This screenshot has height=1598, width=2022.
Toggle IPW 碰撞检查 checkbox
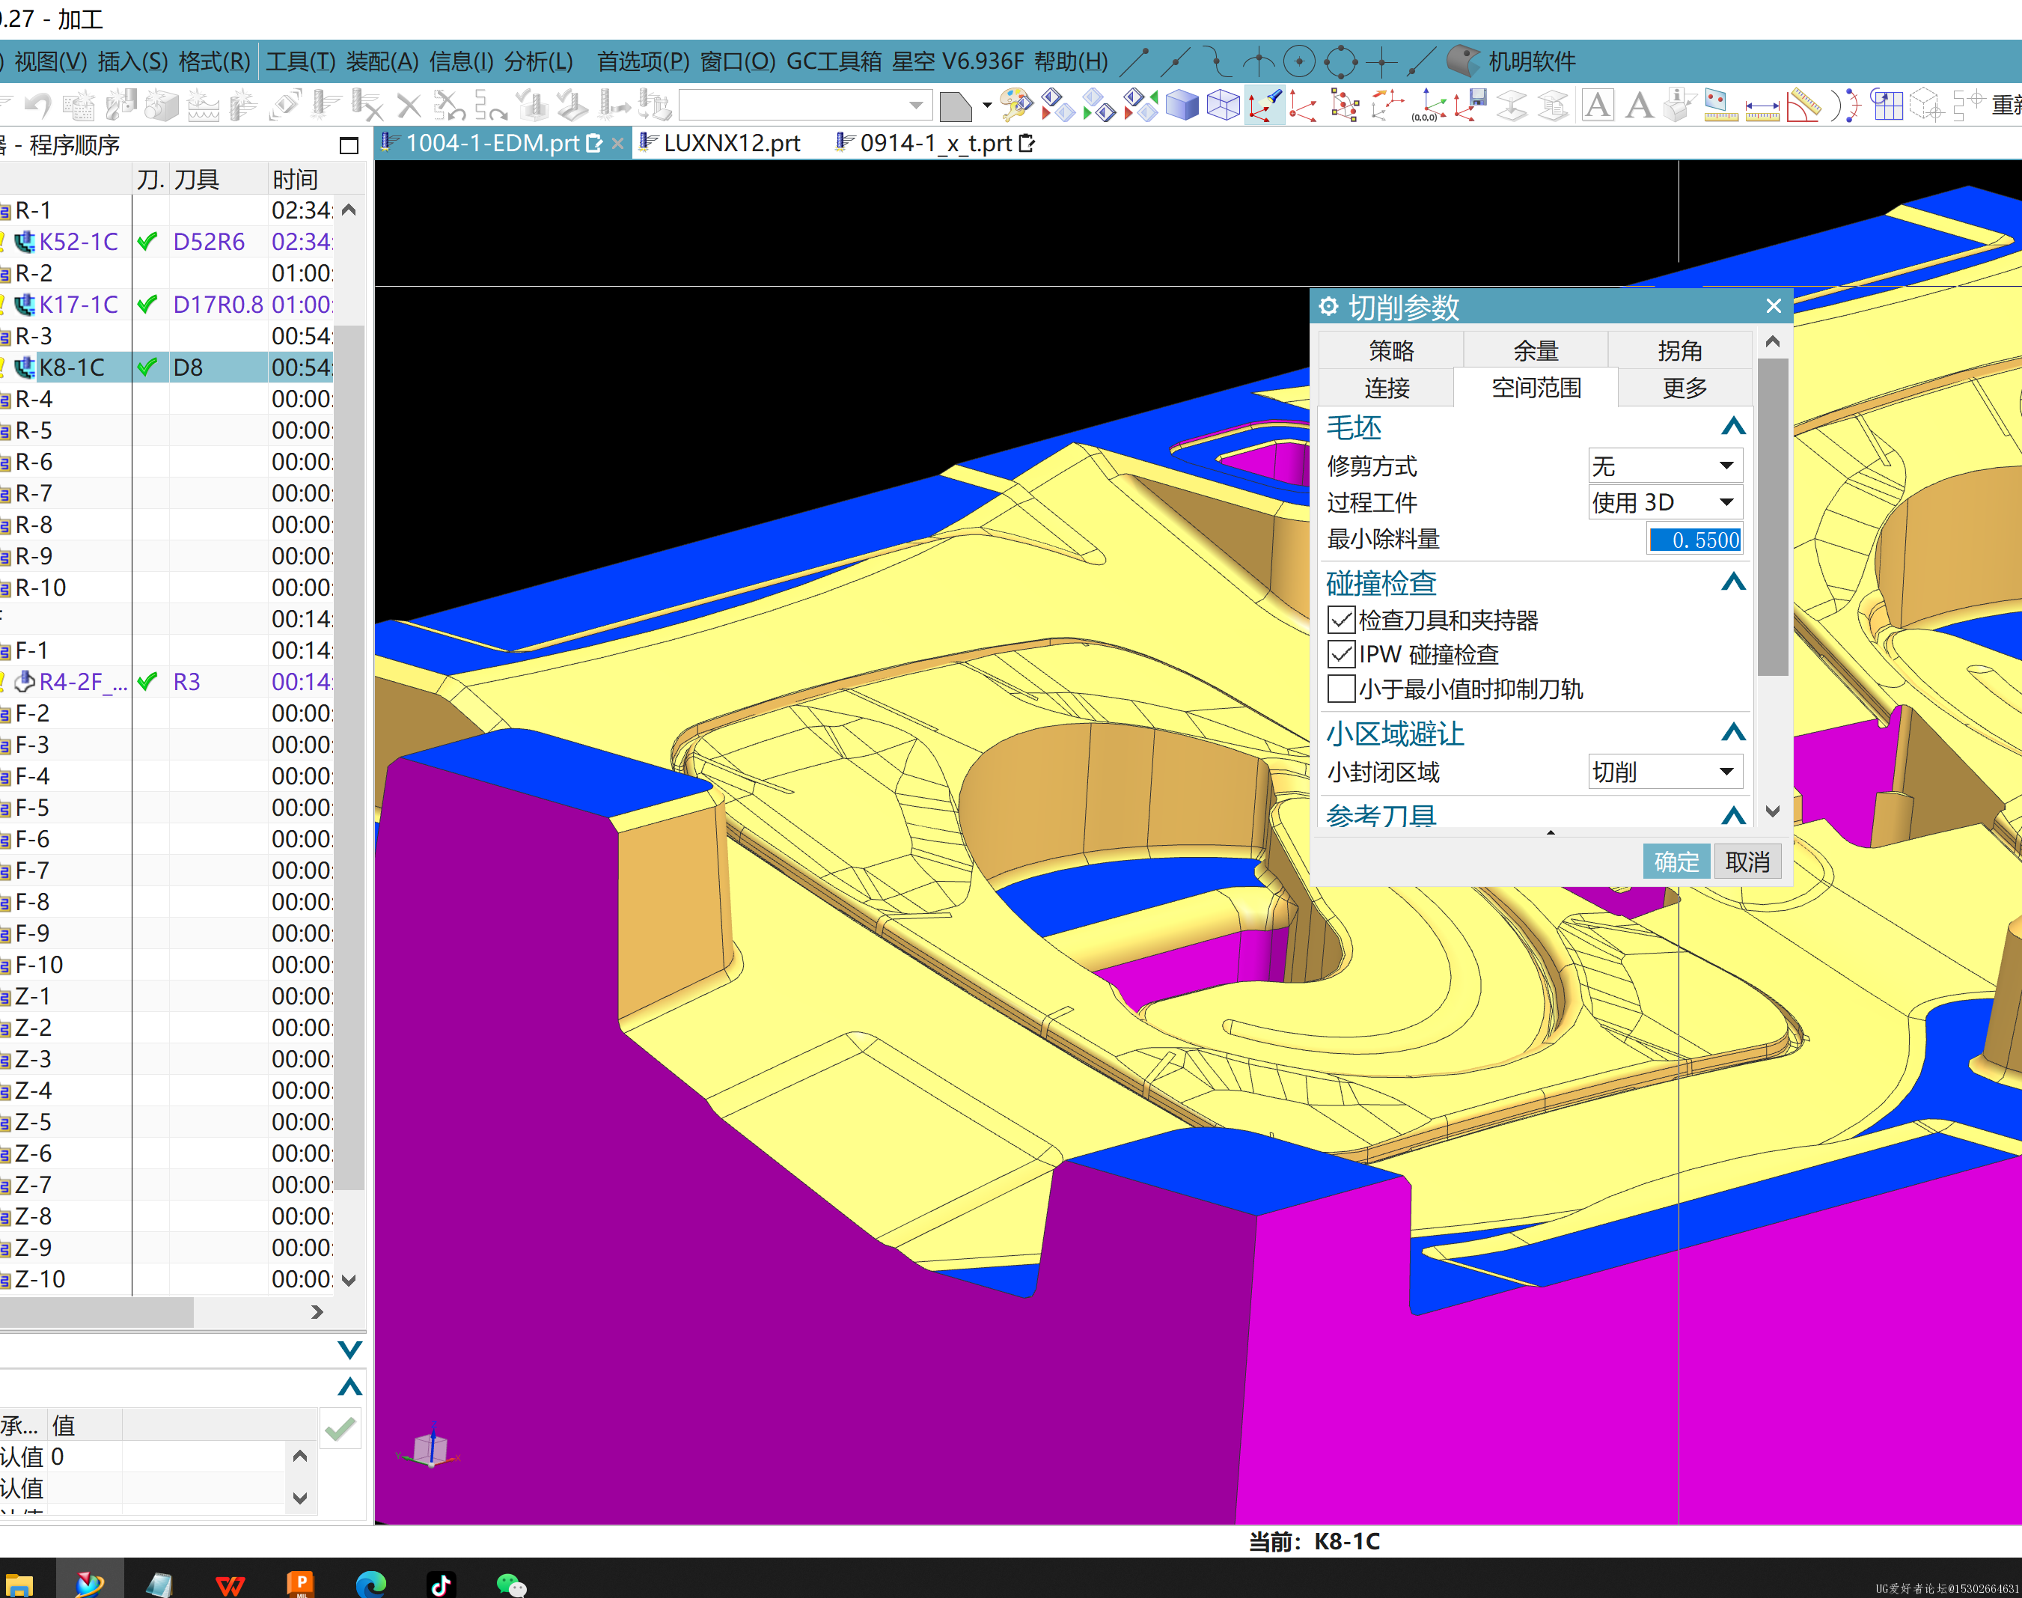click(x=1341, y=654)
